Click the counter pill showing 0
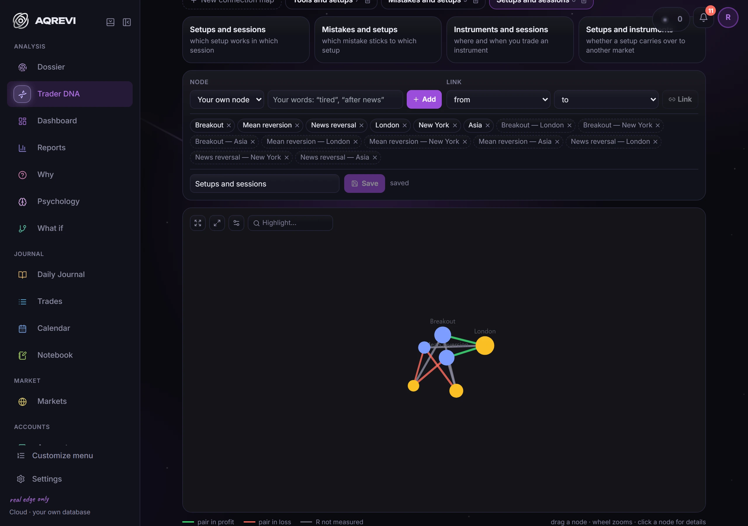Screen dimensions: 748x526 [671, 19]
